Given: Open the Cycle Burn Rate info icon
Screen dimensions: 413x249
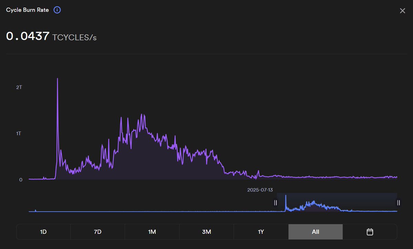Looking at the screenshot, I should 57,10.
